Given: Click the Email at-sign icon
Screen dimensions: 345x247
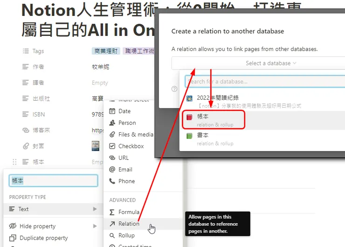Looking at the screenshot, I should (x=112, y=169).
